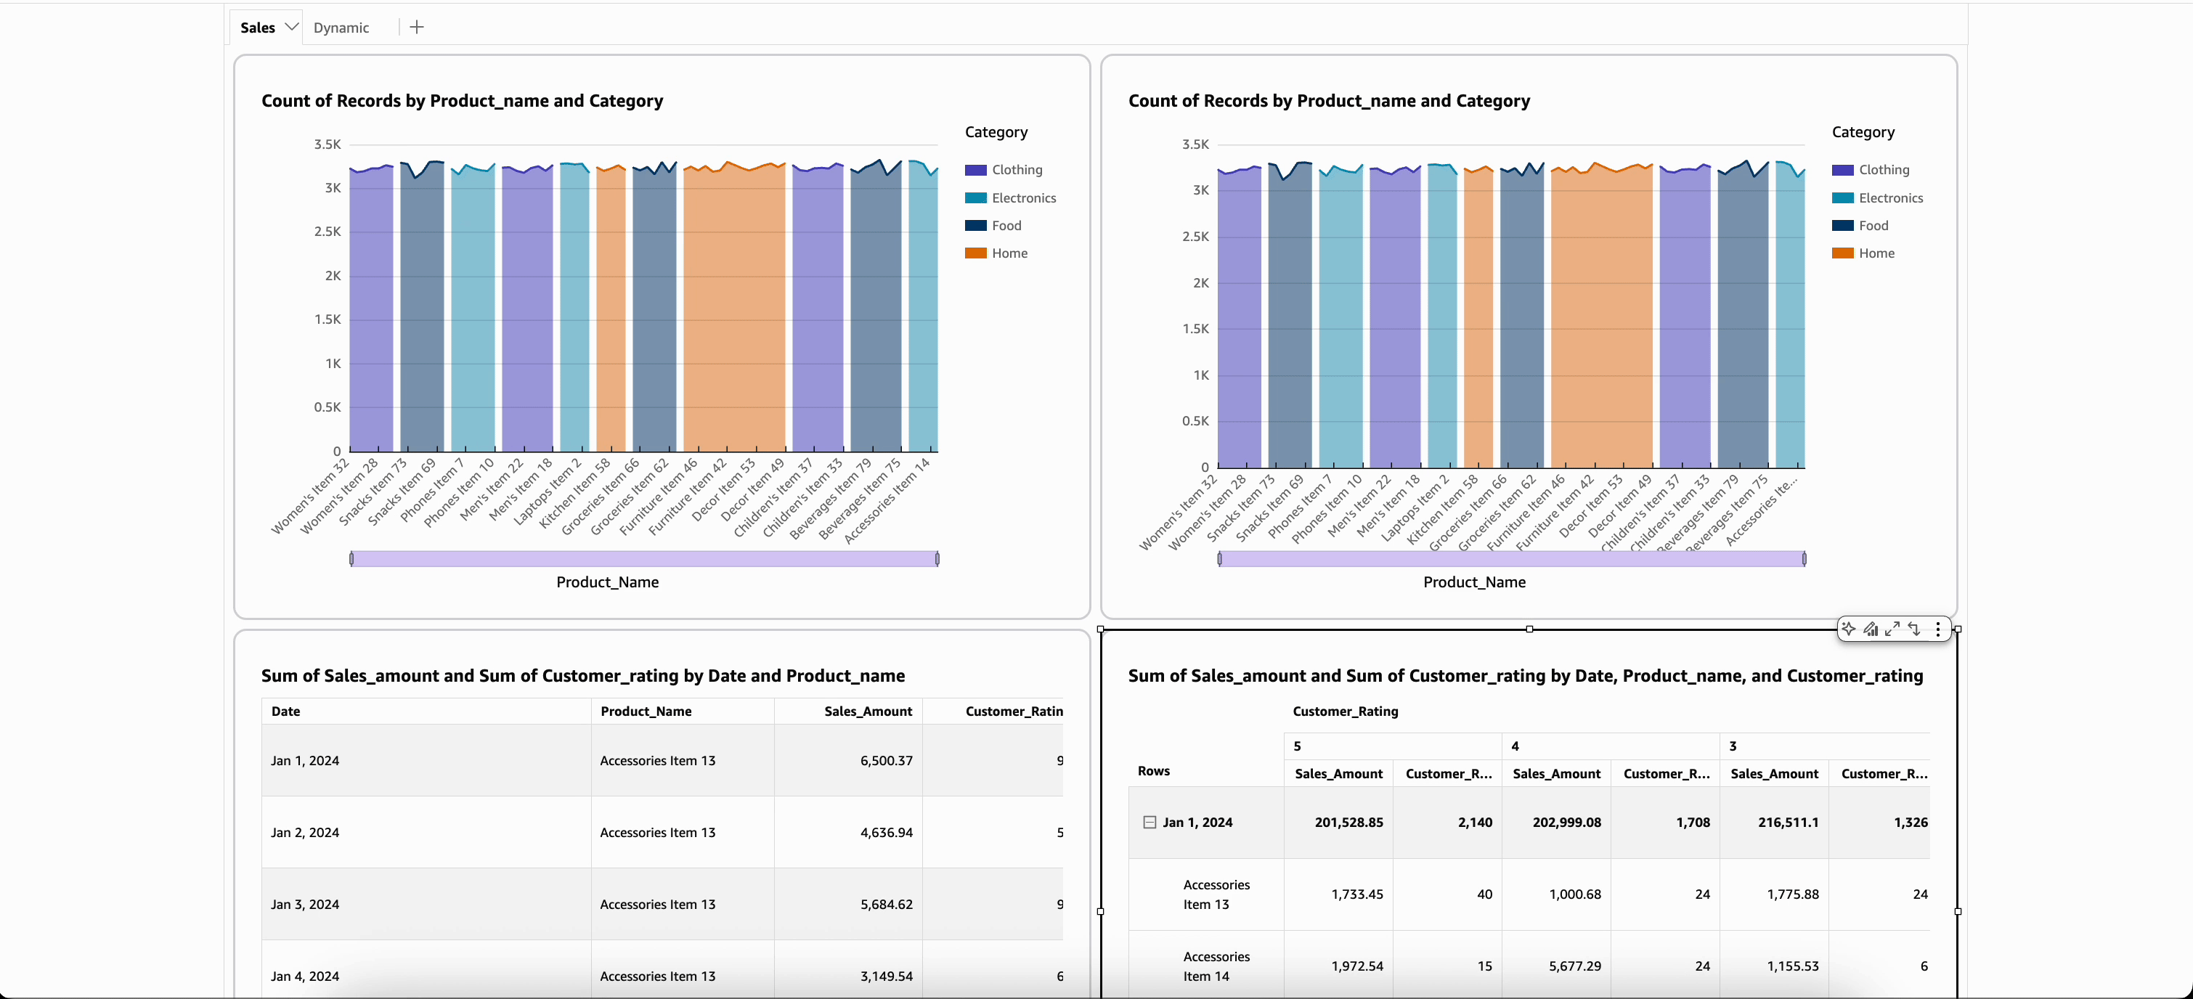
Task: Switch to the Dynamic tab
Action: [341, 28]
